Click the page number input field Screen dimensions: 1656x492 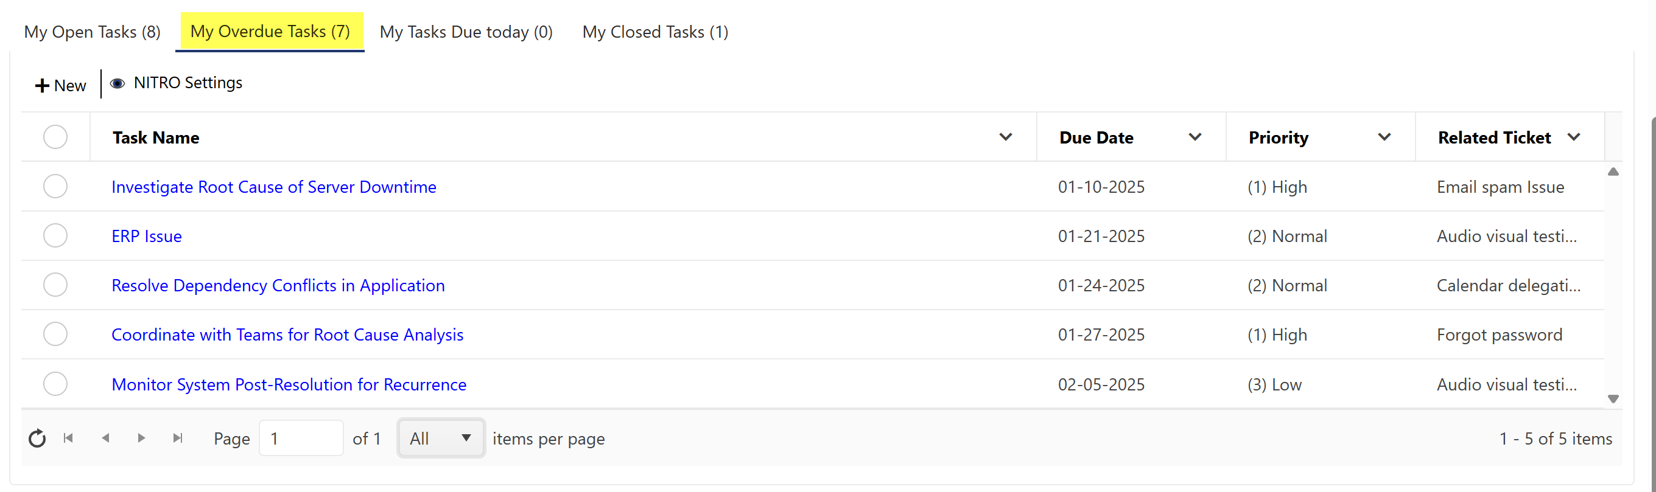pyautogui.click(x=301, y=438)
